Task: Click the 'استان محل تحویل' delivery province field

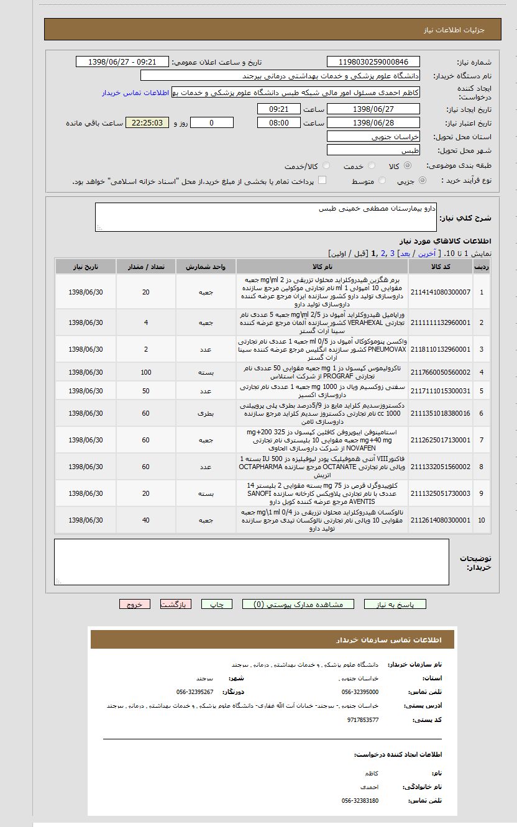Action: click(x=373, y=136)
